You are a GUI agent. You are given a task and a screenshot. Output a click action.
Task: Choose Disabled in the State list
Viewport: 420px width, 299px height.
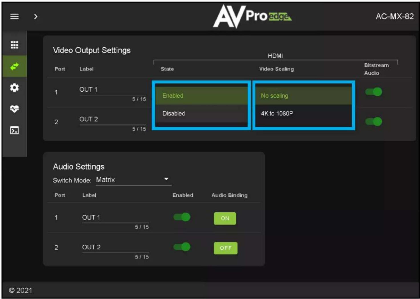[x=201, y=113]
